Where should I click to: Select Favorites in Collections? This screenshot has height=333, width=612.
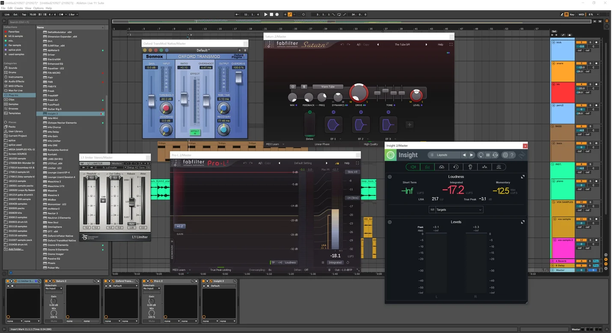14,32
